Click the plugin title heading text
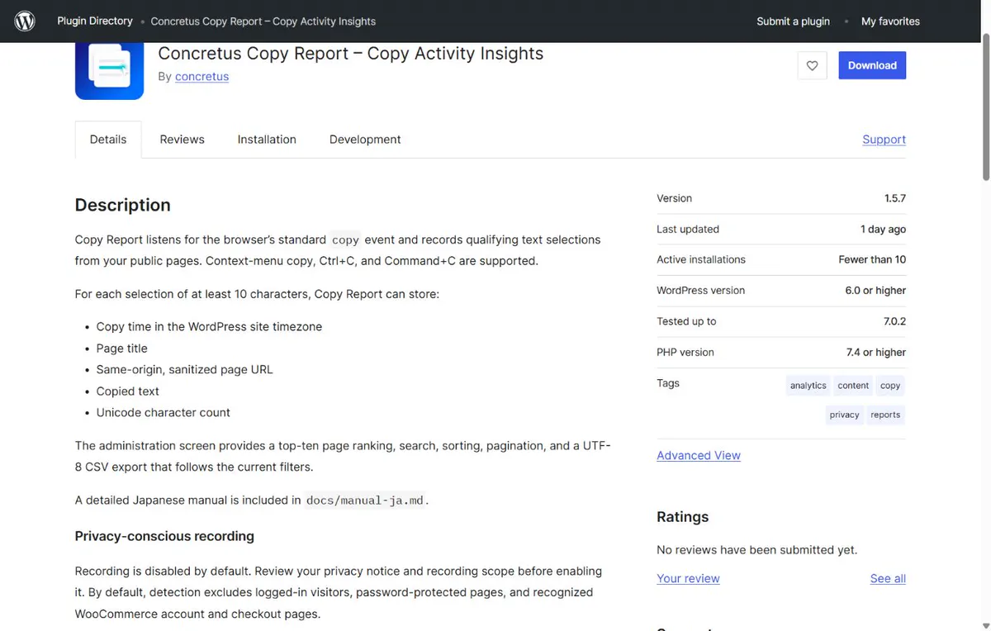The height and width of the screenshot is (631, 991). pos(350,54)
